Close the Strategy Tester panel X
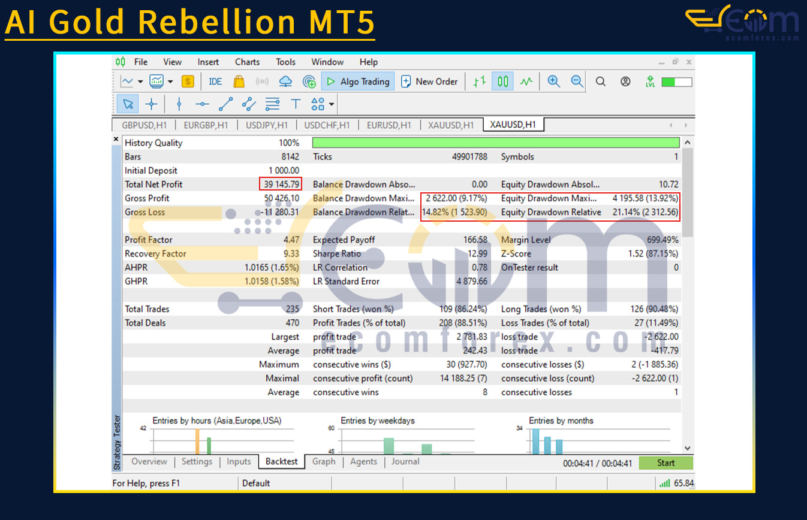 point(116,139)
